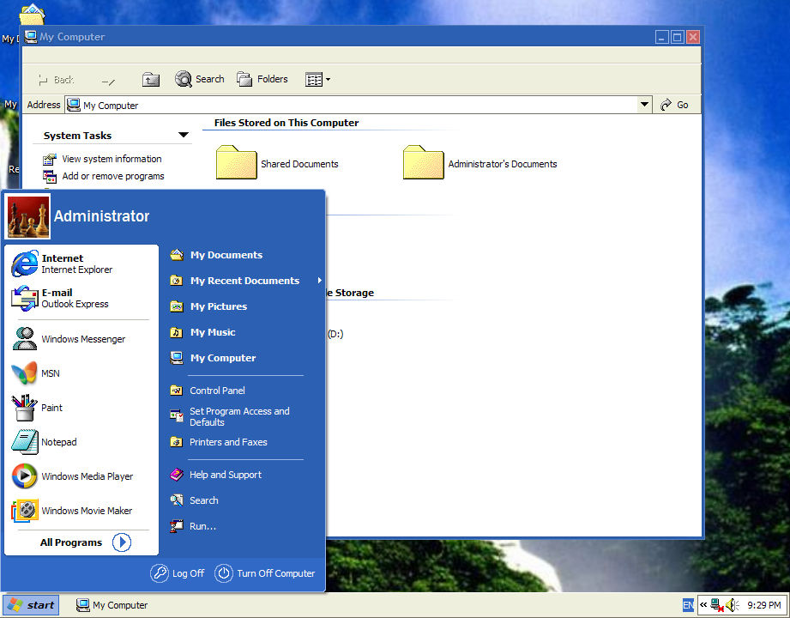This screenshot has height=618, width=790.
Task: Click the volume tray icon
Action: pyautogui.click(x=733, y=605)
